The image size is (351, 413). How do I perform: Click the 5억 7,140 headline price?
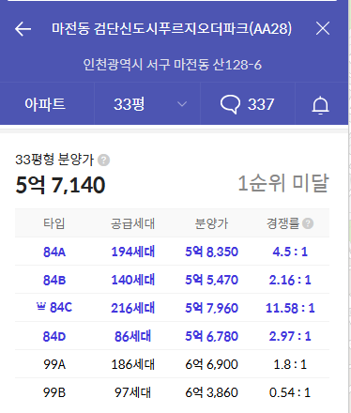pyautogui.click(x=60, y=185)
